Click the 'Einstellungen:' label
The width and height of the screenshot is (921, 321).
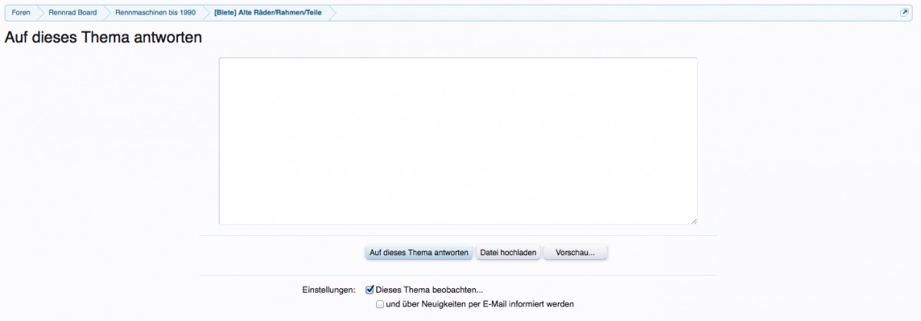tap(329, 290)
